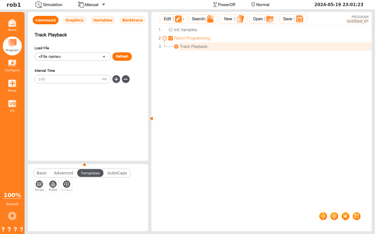Open the Configure sidebar section
Screen dimensions: 375x234
click(12, 65)
